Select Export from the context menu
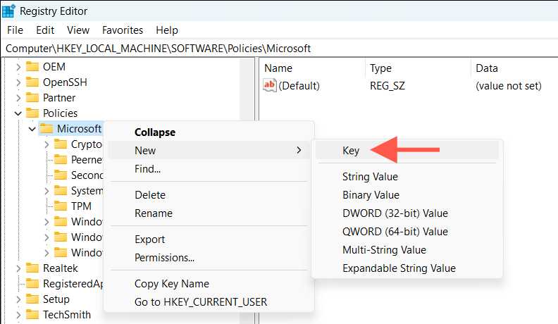 pyautogui.click(x=149, y=239)
